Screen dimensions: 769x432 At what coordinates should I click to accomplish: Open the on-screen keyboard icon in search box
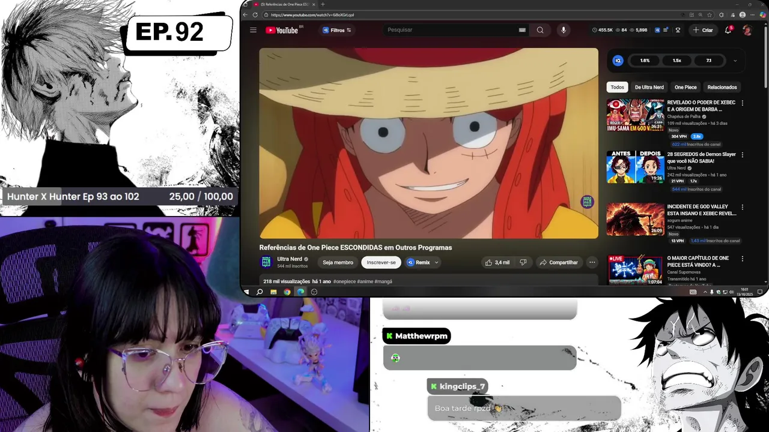(522, 30)
